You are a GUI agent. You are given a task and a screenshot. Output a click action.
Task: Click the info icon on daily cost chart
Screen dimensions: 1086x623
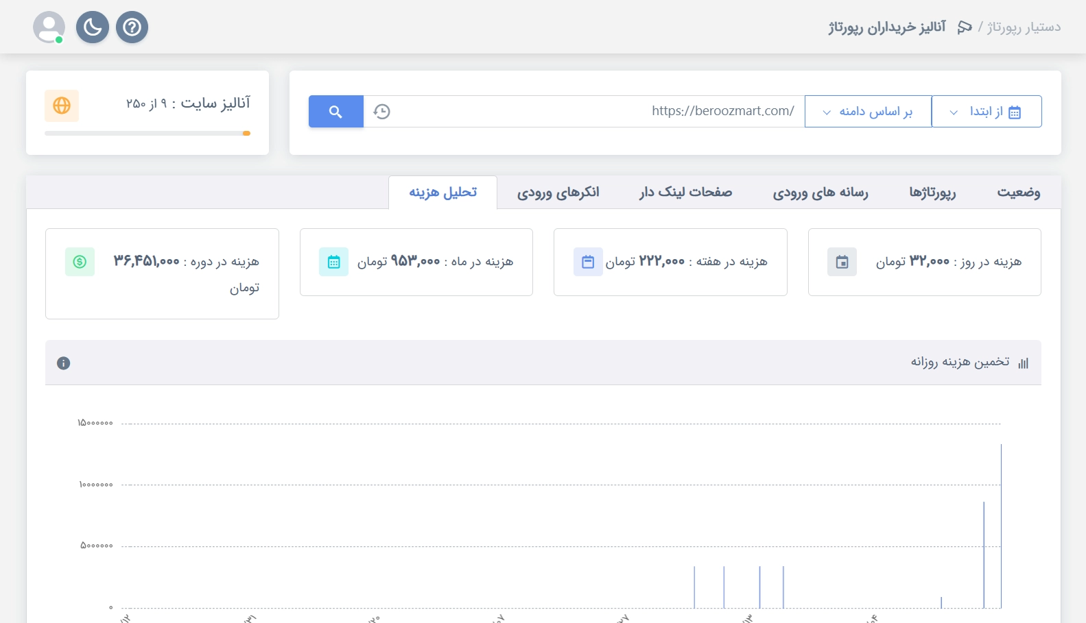click(64, 363)
